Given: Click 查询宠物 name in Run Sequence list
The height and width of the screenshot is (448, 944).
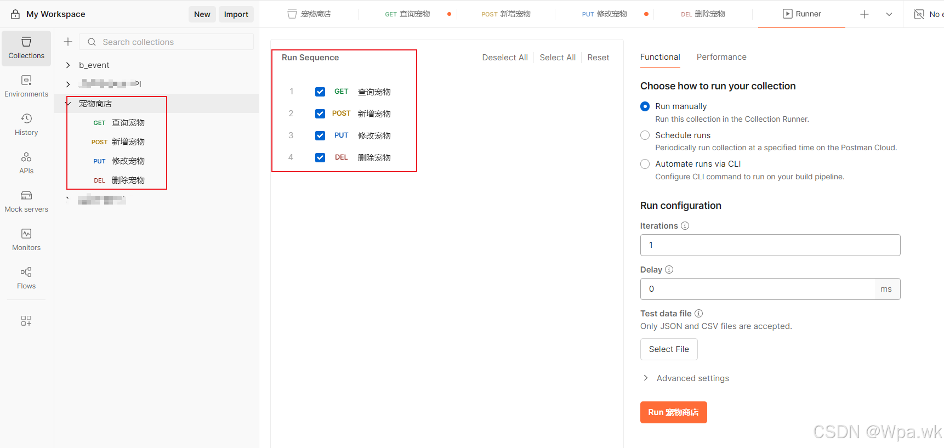Looking at the screenshot, I should click(x=374, y=92).
